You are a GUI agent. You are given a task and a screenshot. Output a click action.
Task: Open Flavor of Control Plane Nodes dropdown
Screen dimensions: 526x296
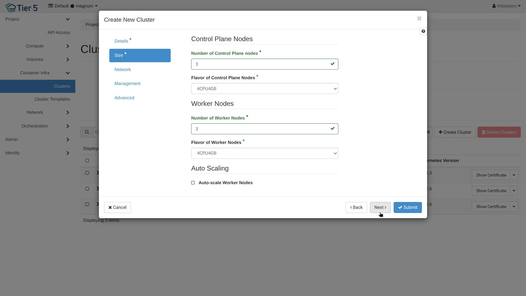pos(264,89)
